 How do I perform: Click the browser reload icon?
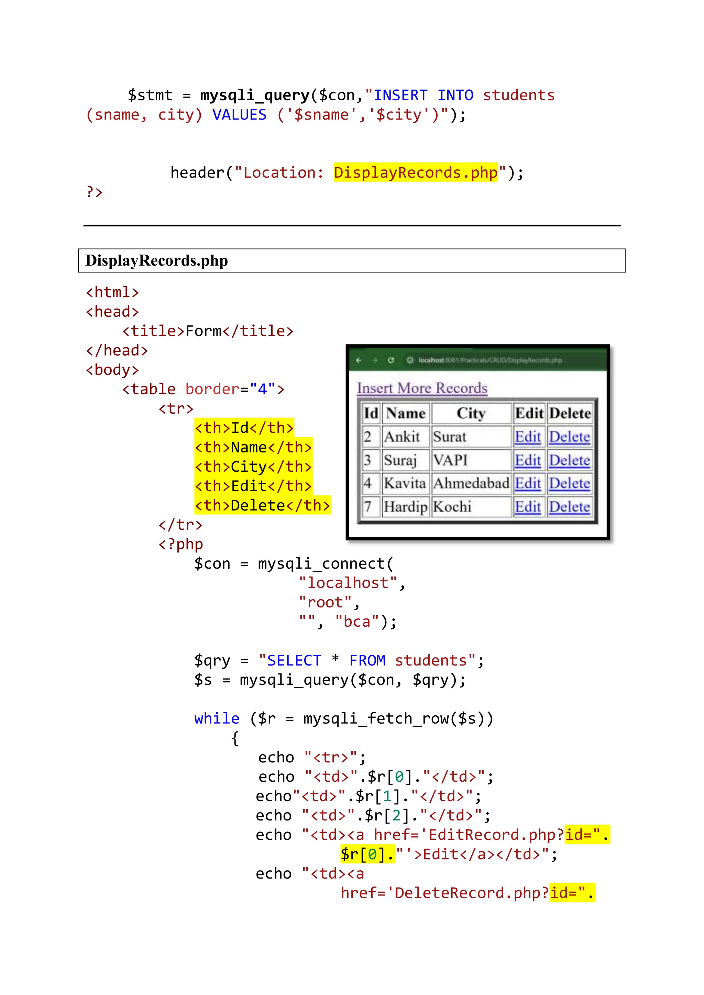pos(390,360)
